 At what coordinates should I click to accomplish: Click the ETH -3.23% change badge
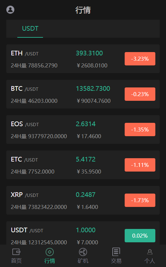[140, 59]
